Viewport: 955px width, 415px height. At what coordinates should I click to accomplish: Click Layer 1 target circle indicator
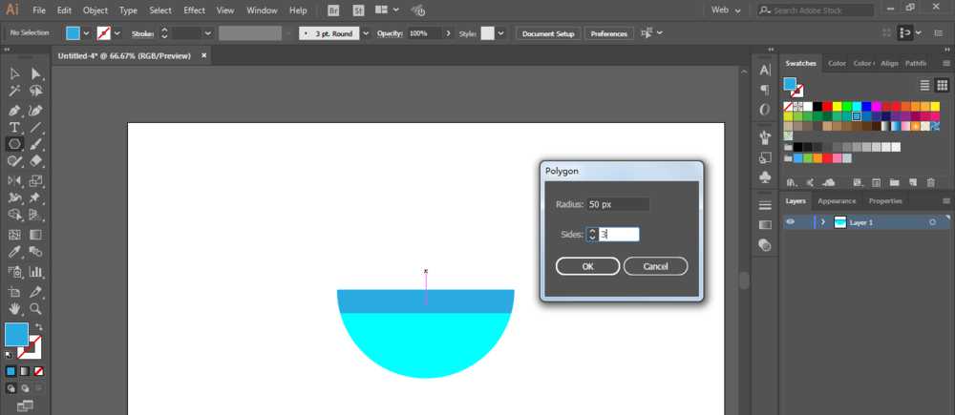point(931,222)
